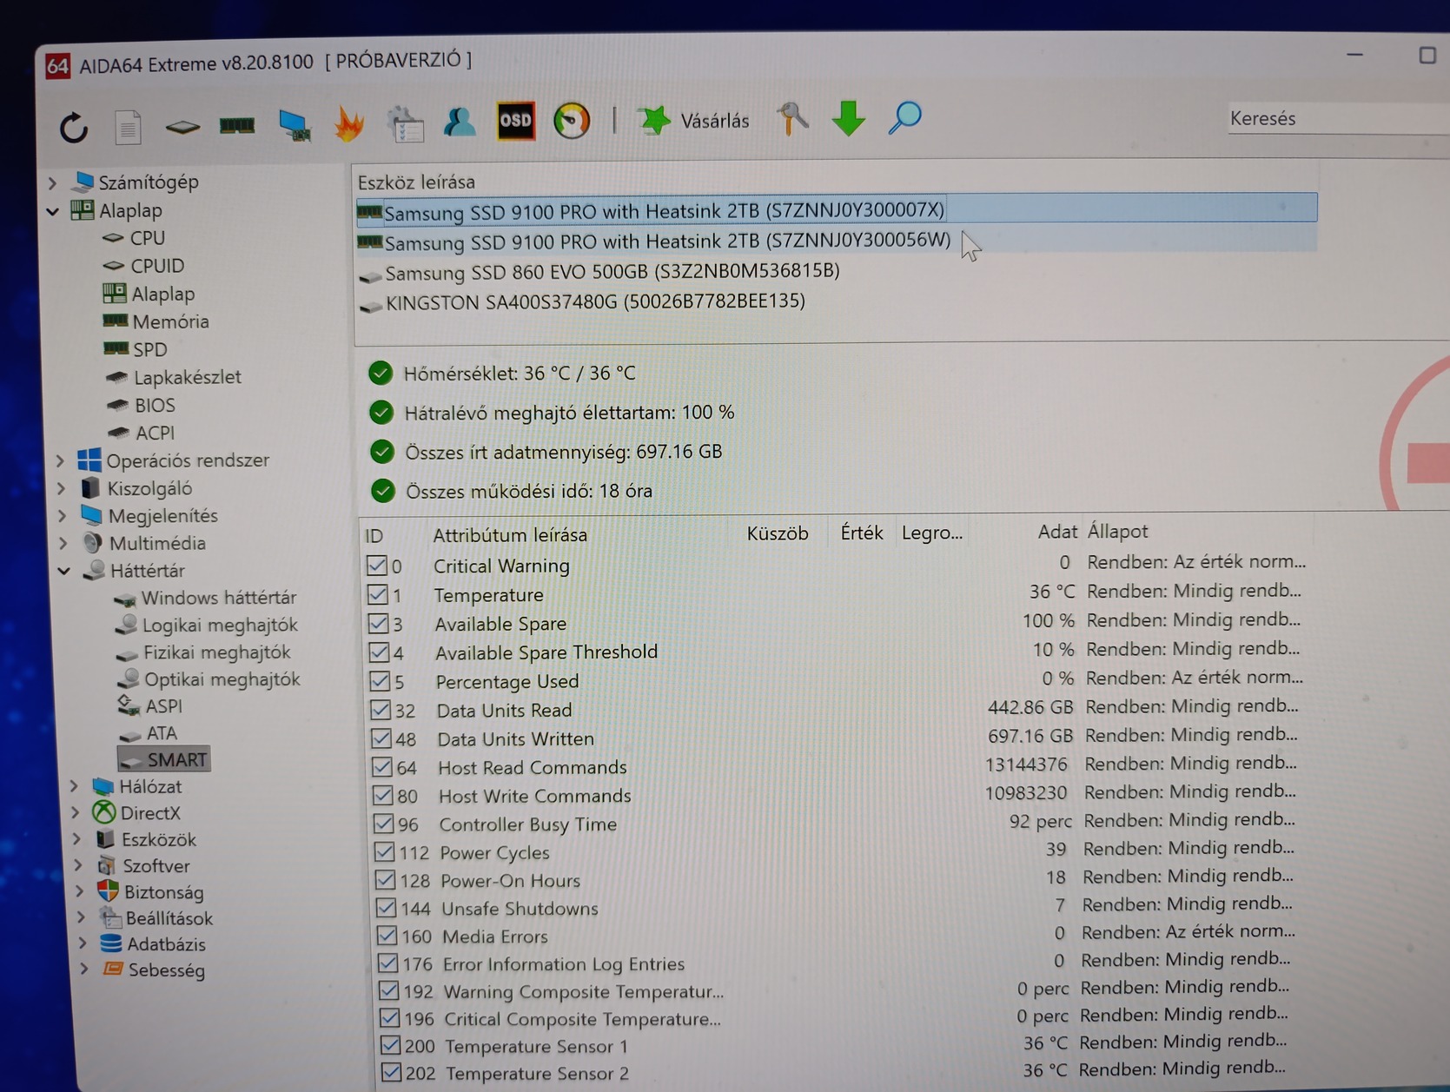Click the Lapkakészlet chipset icon

click(117, 377)
